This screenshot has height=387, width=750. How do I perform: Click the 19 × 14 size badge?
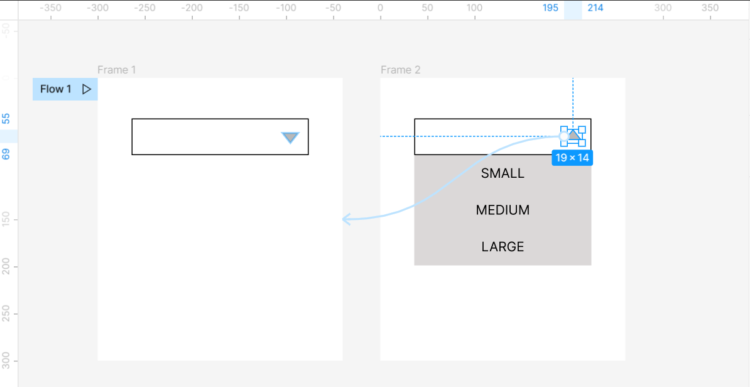[x=572, y=158]
